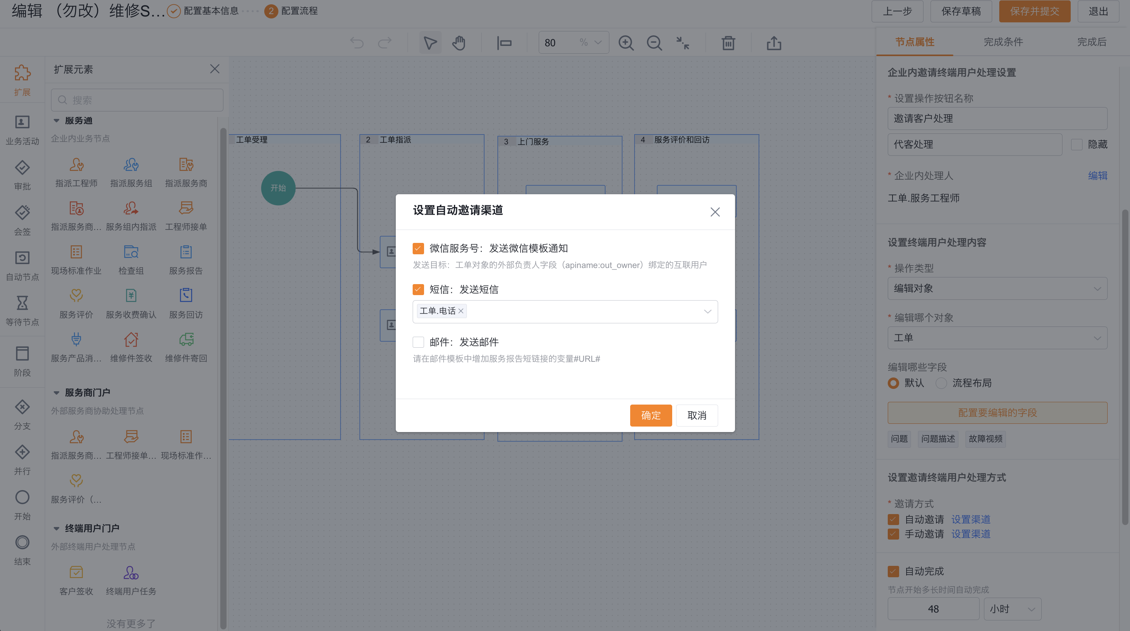Click the 搜索 input in 扩展元素 panel
1130x631 pixels.
tap(137, 100)
